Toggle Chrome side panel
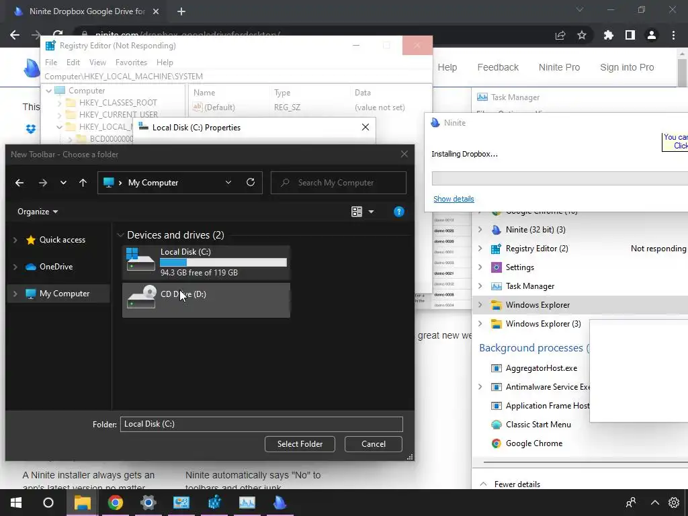This screenshot has height=516, width=688. (630, 35)
